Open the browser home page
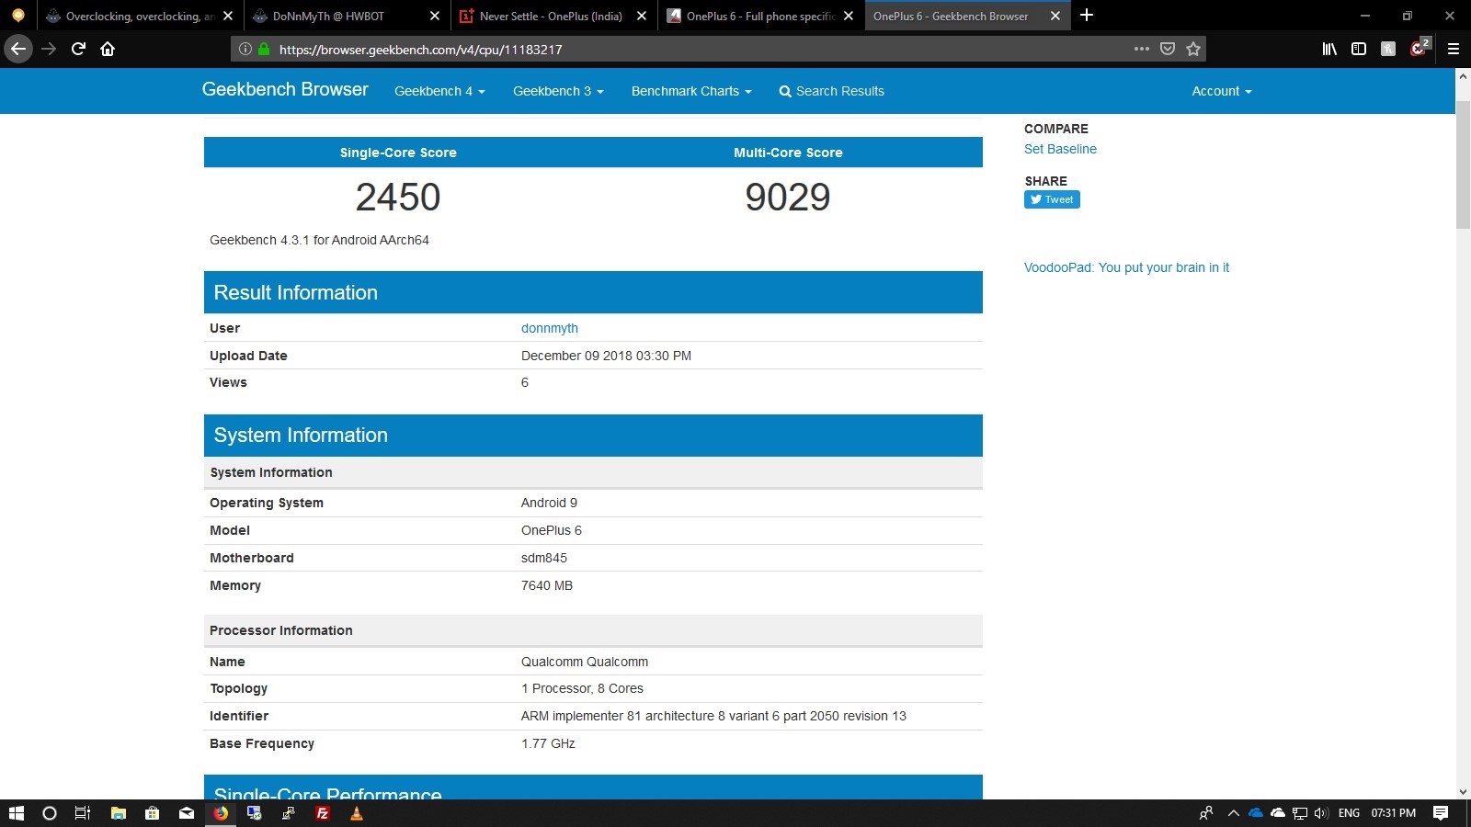Image resolution: width=1471 pixels, height=827 pixels. 108,49
